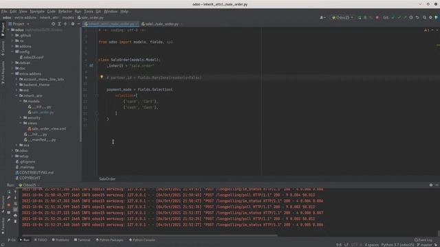Select sale_order_view.xml in project tree
The image size is (440, 247).
pyautogui.click(x=47, y=129)
